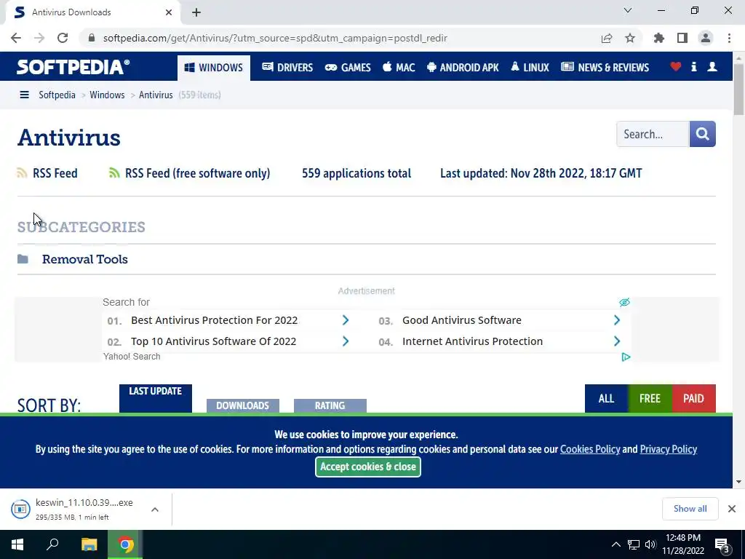Viewport: 745px width, 559px height.
Task: Filter to FREE software only
Action: [x=650, y=398]
